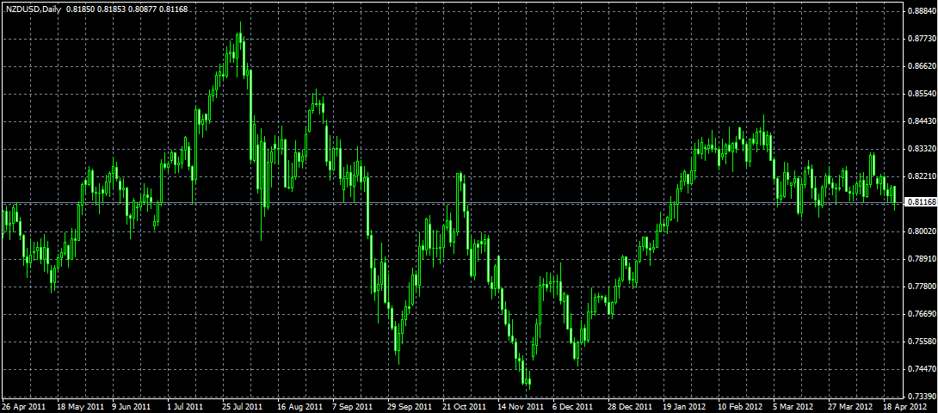Click the 18 May 2011 date label
This screenshot has height=413, width=938.
[80, 406]
